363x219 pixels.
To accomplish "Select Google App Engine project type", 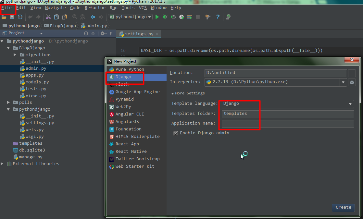I will (x=136, y=92).
